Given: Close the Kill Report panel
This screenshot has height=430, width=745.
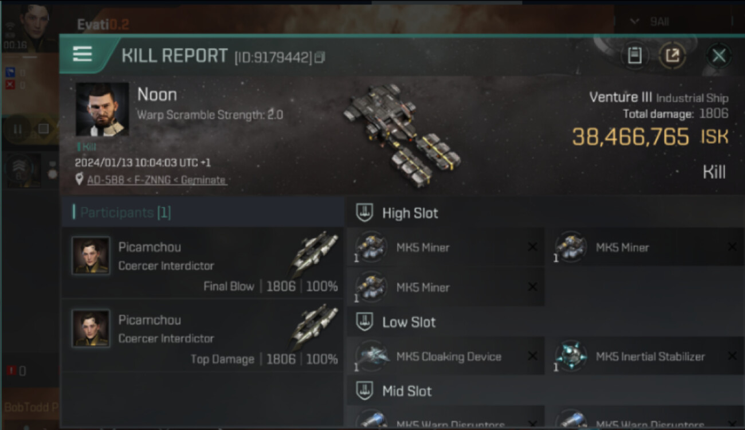Looking at the screenshot, I should click(719, 56).
